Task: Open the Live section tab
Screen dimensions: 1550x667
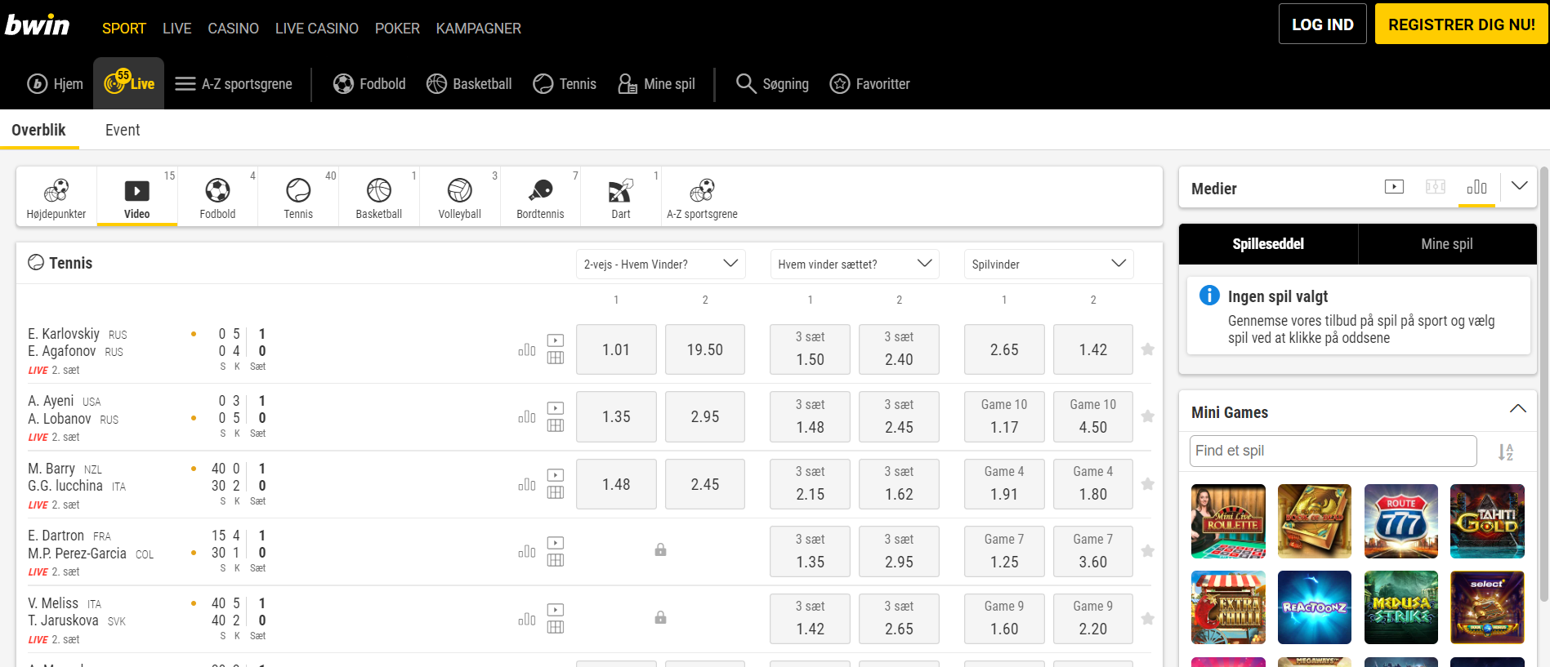Action: (x=129, y=83)
